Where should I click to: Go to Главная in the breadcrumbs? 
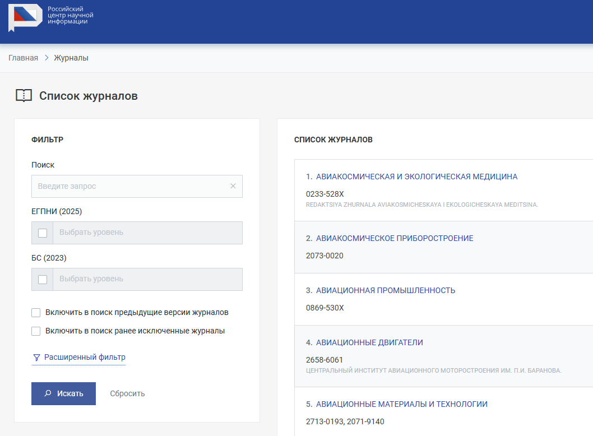click(23, 58)
